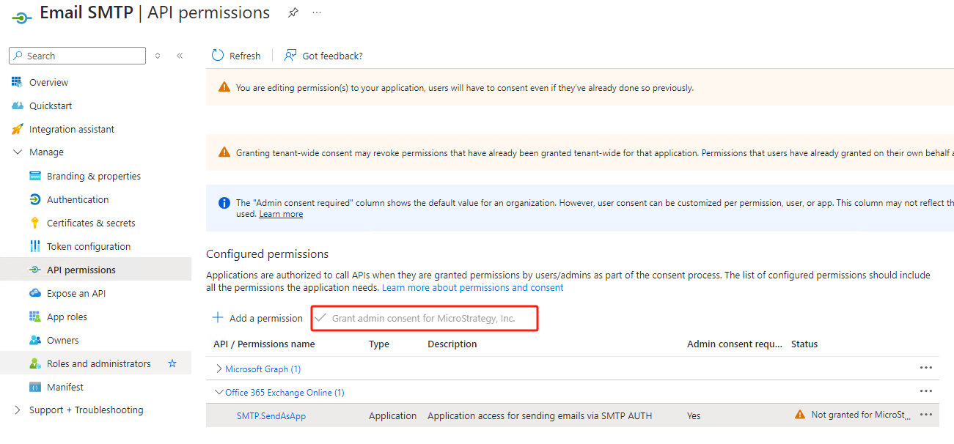The image size is (954, 444).
Task: Expand the Microsoft Graph permission group
Action: pos(219,368)
